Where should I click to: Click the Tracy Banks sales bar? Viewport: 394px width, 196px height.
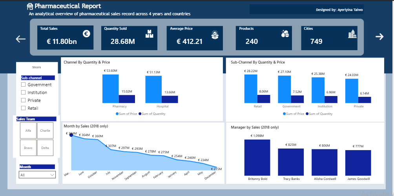coord(291,162)
